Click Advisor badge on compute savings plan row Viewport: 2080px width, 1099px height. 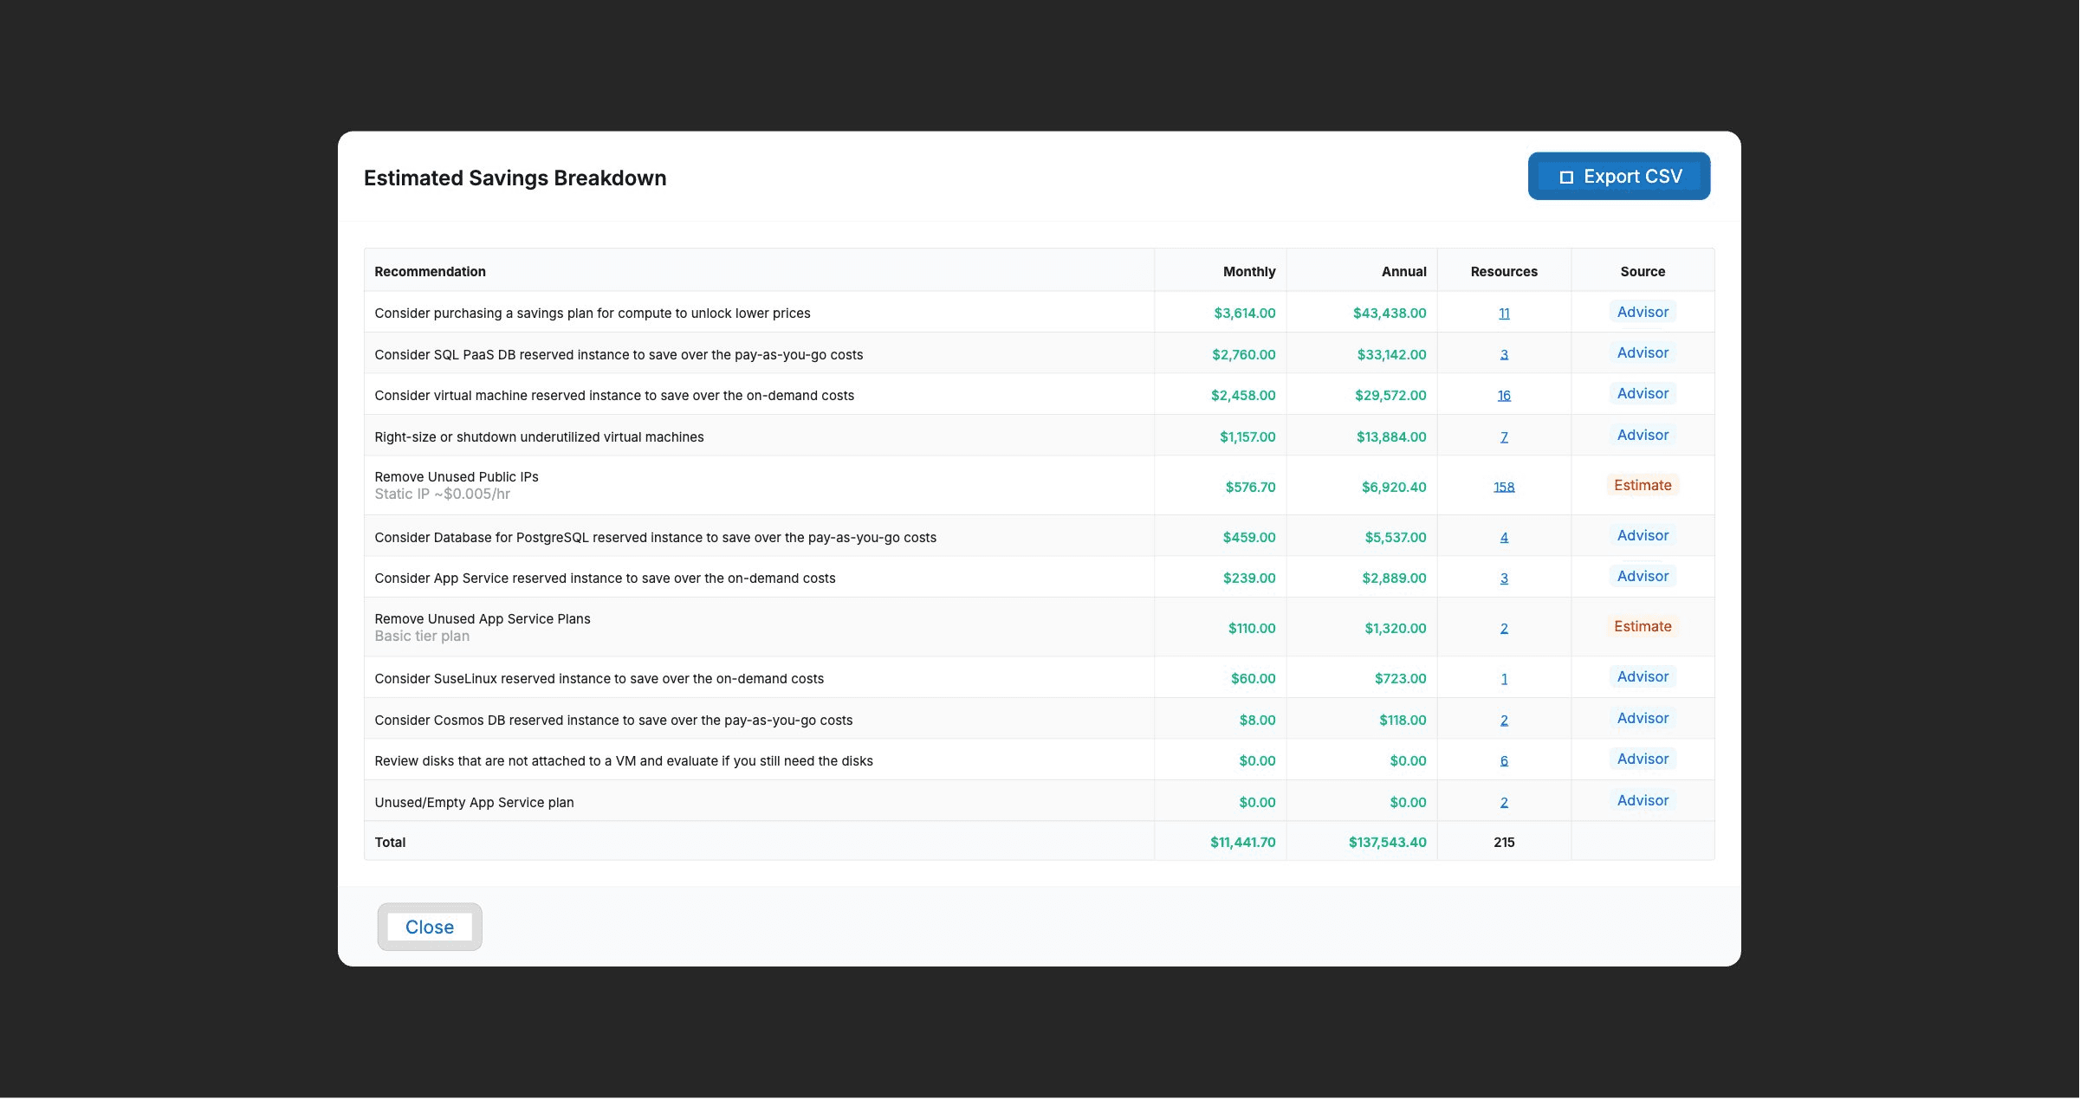1643,312
